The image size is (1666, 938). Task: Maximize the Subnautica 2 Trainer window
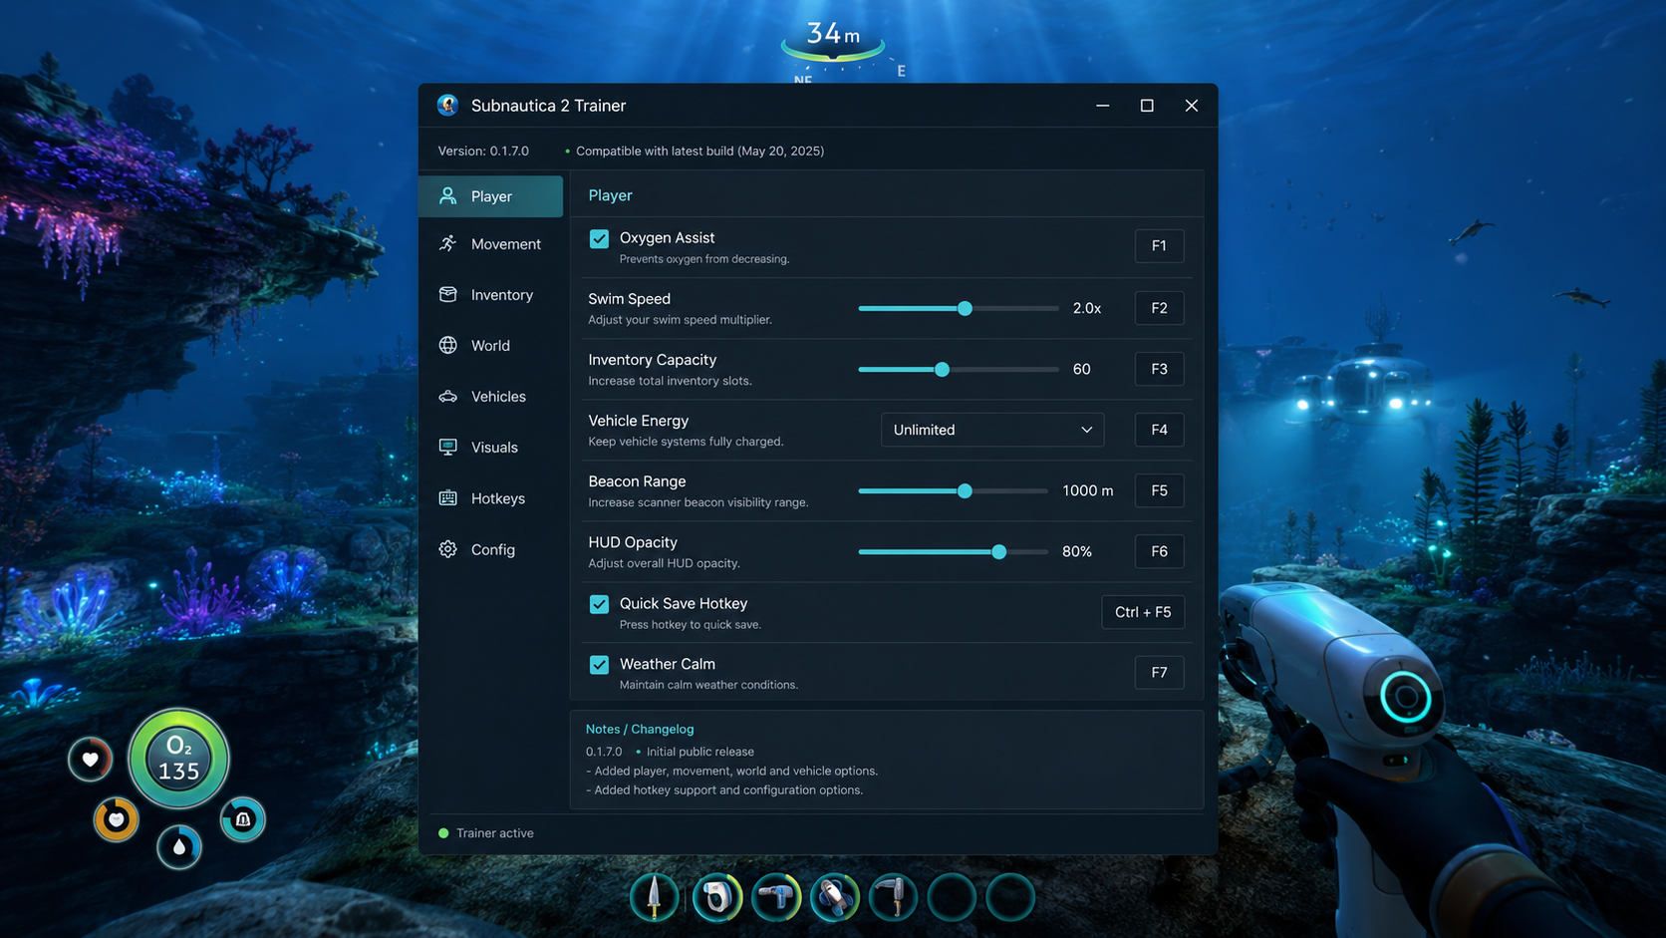(1147, 105)
